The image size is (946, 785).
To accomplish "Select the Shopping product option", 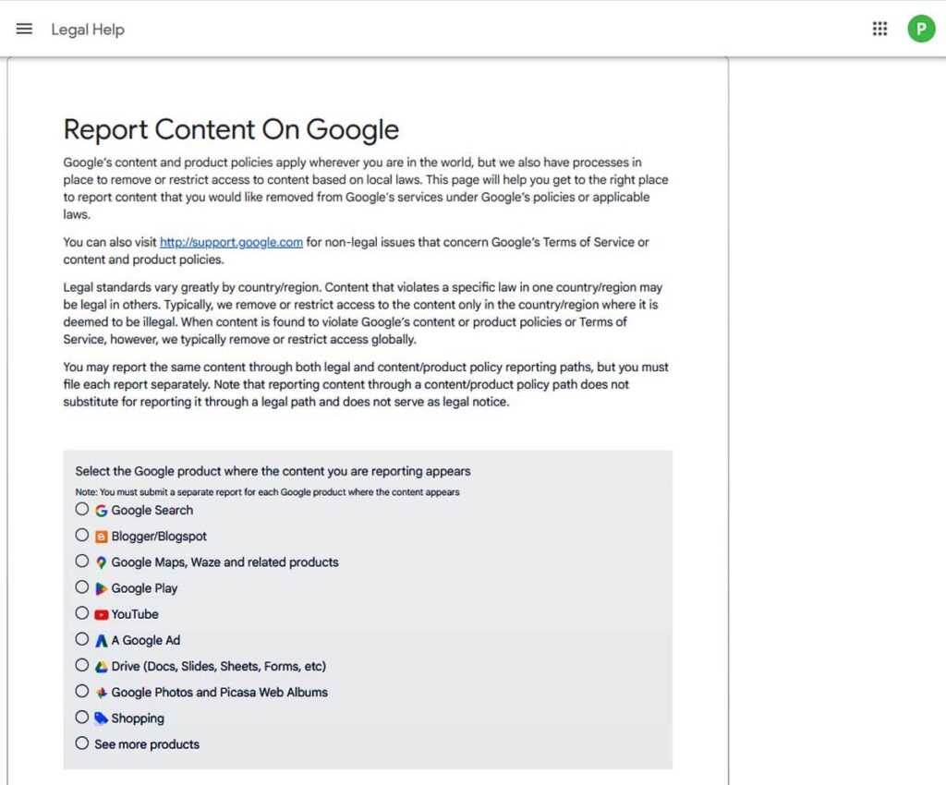I will pos(81,717).
